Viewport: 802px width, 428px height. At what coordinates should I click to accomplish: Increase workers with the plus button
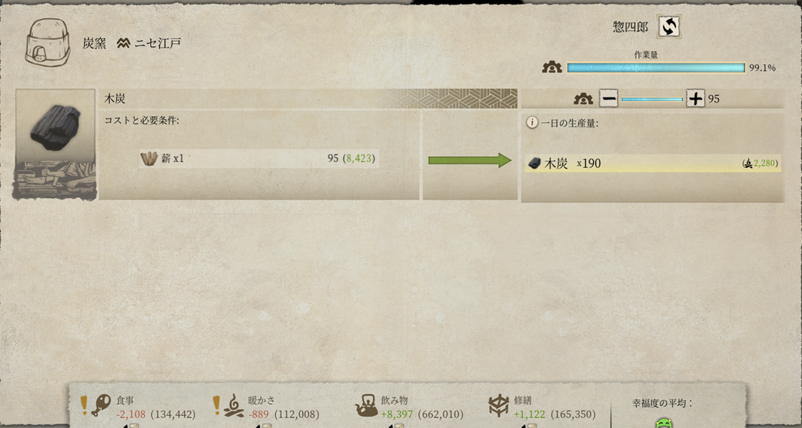[x=695, y=99]
